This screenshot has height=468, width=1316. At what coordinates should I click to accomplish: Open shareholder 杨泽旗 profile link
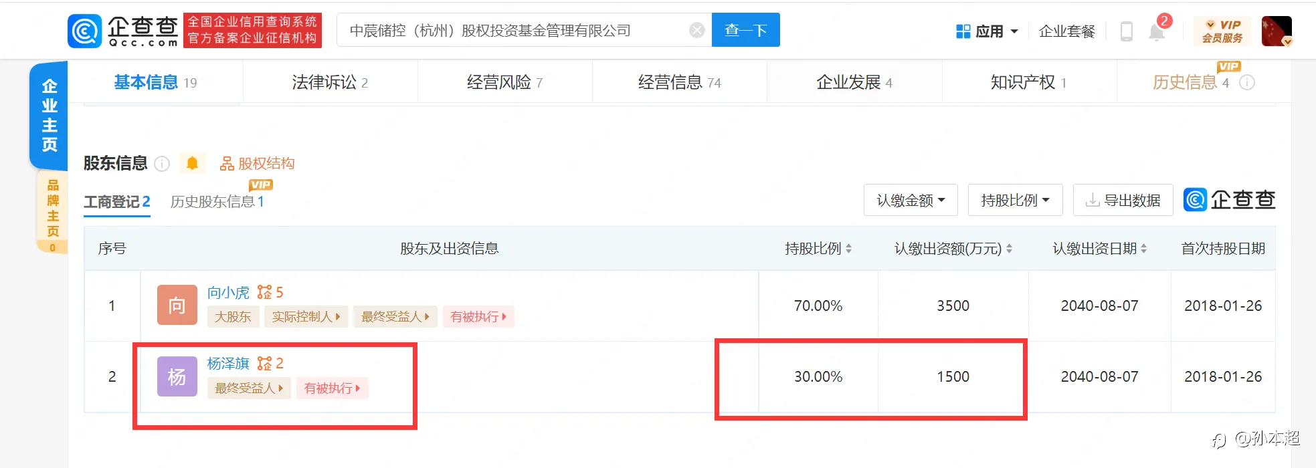[228, 363]
